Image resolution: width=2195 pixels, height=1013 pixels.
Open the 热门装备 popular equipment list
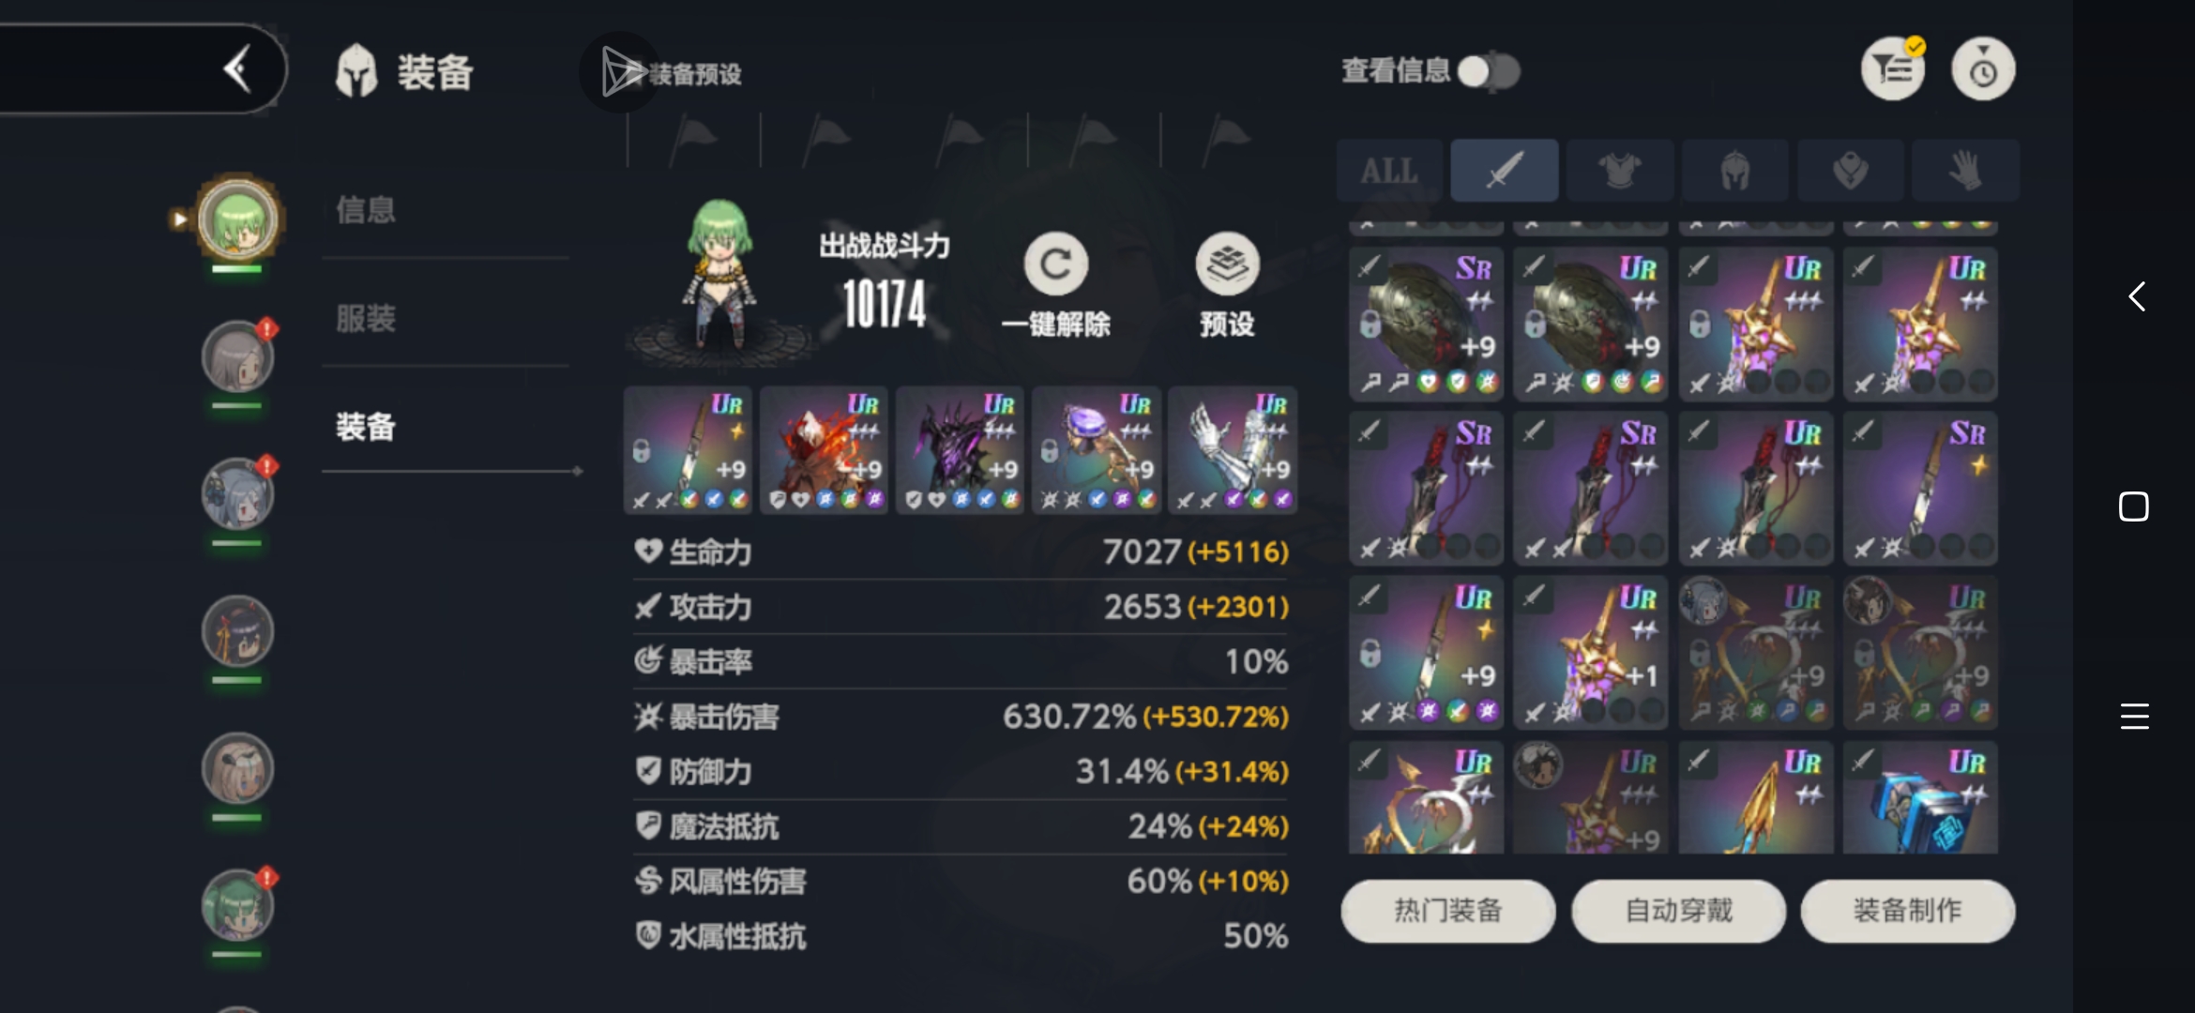1448,911
